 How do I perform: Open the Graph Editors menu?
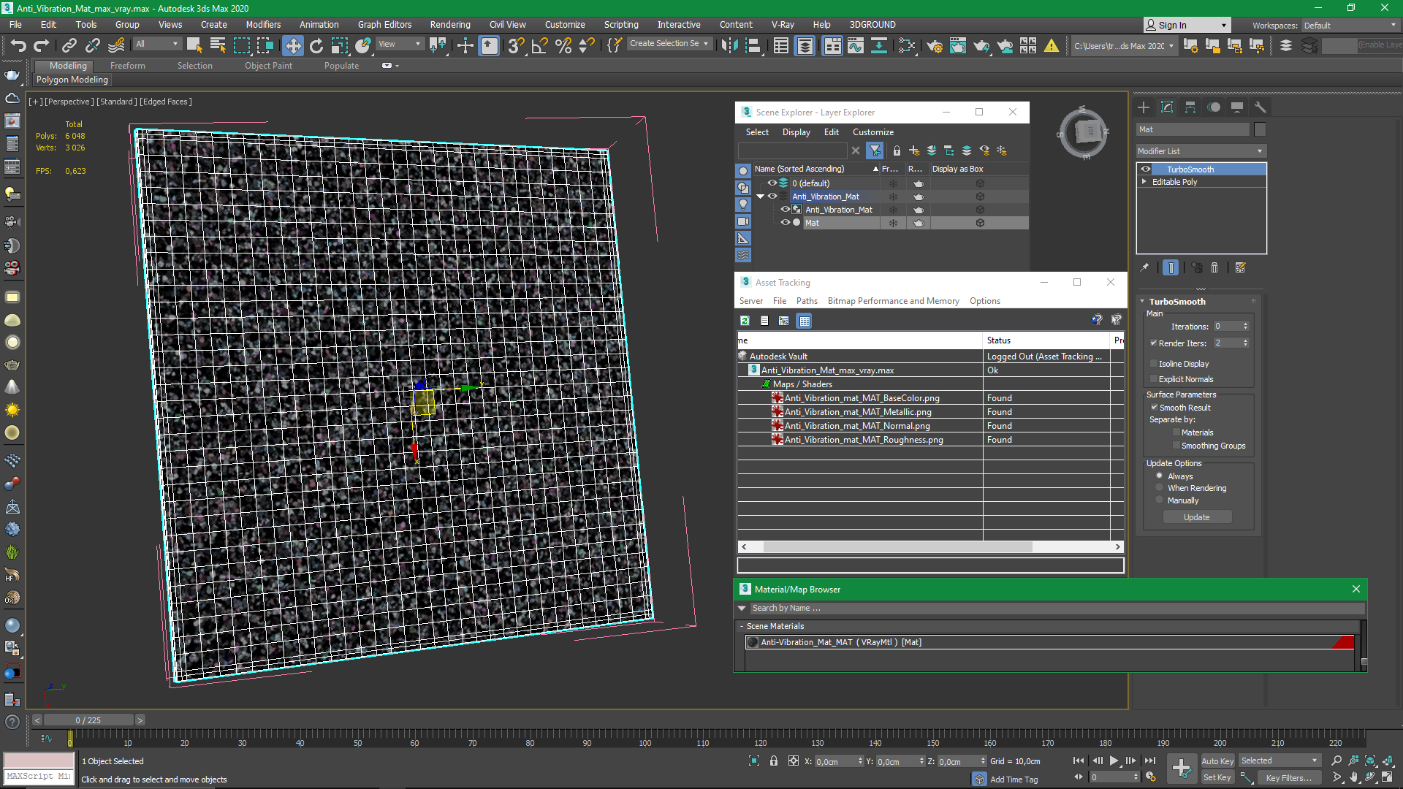click(x=384, y=24)
